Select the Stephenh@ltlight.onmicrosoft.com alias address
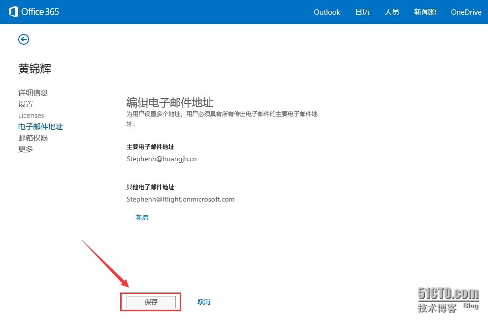The height and width of the screenshot is (322, 488). pos(180,199)
